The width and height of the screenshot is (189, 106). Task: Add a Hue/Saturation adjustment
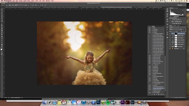pos(172,21)
